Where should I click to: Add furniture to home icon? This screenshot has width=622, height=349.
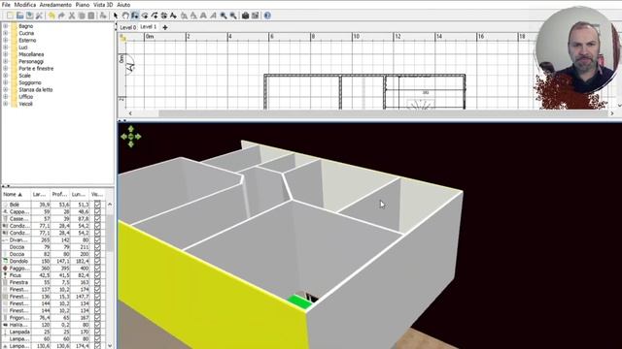pos(103,16)
